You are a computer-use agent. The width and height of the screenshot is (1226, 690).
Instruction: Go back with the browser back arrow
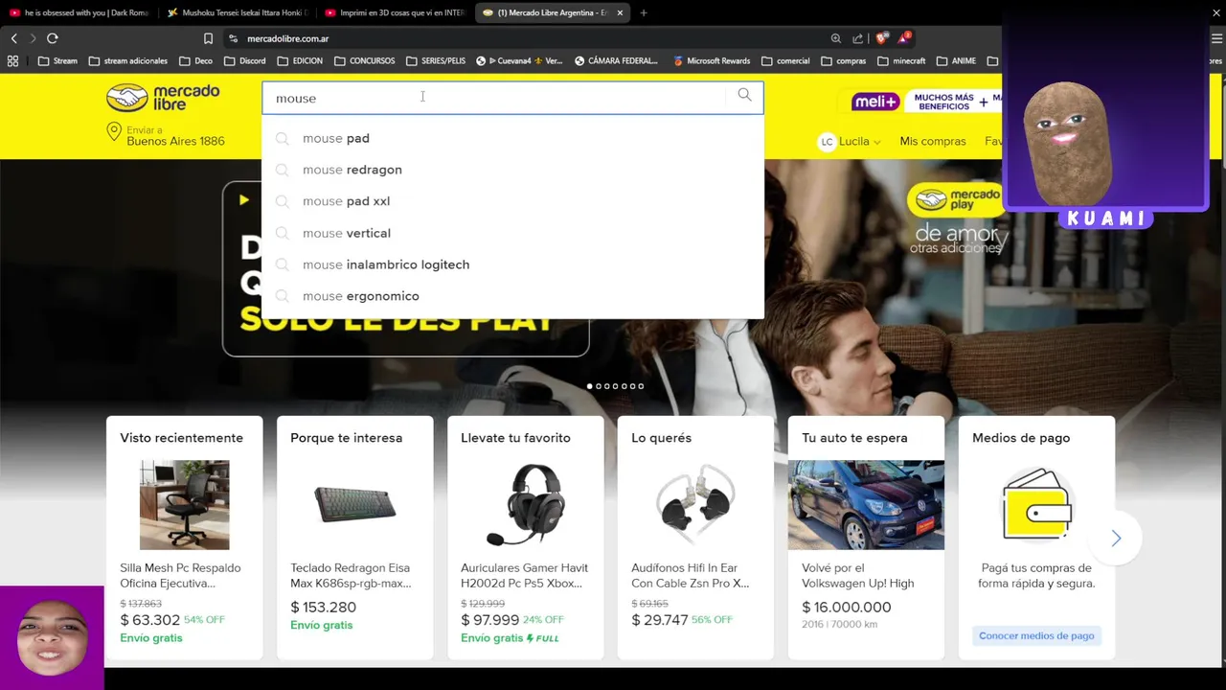pos(13,38)
